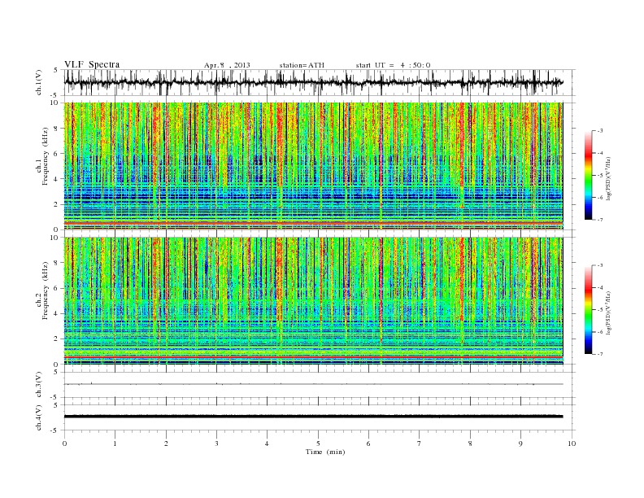
Task: Click the "6" time axis tick label
Action: pyautogui.click(x=368, y=443)
